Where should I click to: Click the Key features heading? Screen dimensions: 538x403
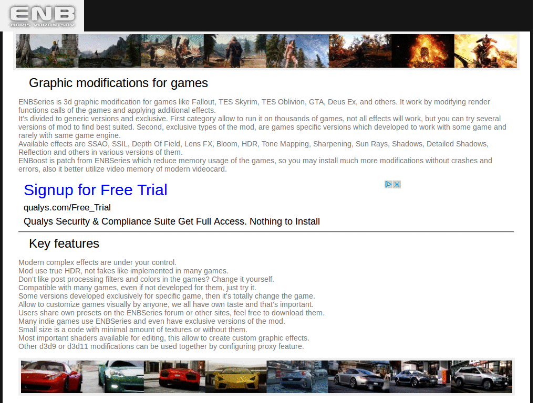click(x=64, y=243)
